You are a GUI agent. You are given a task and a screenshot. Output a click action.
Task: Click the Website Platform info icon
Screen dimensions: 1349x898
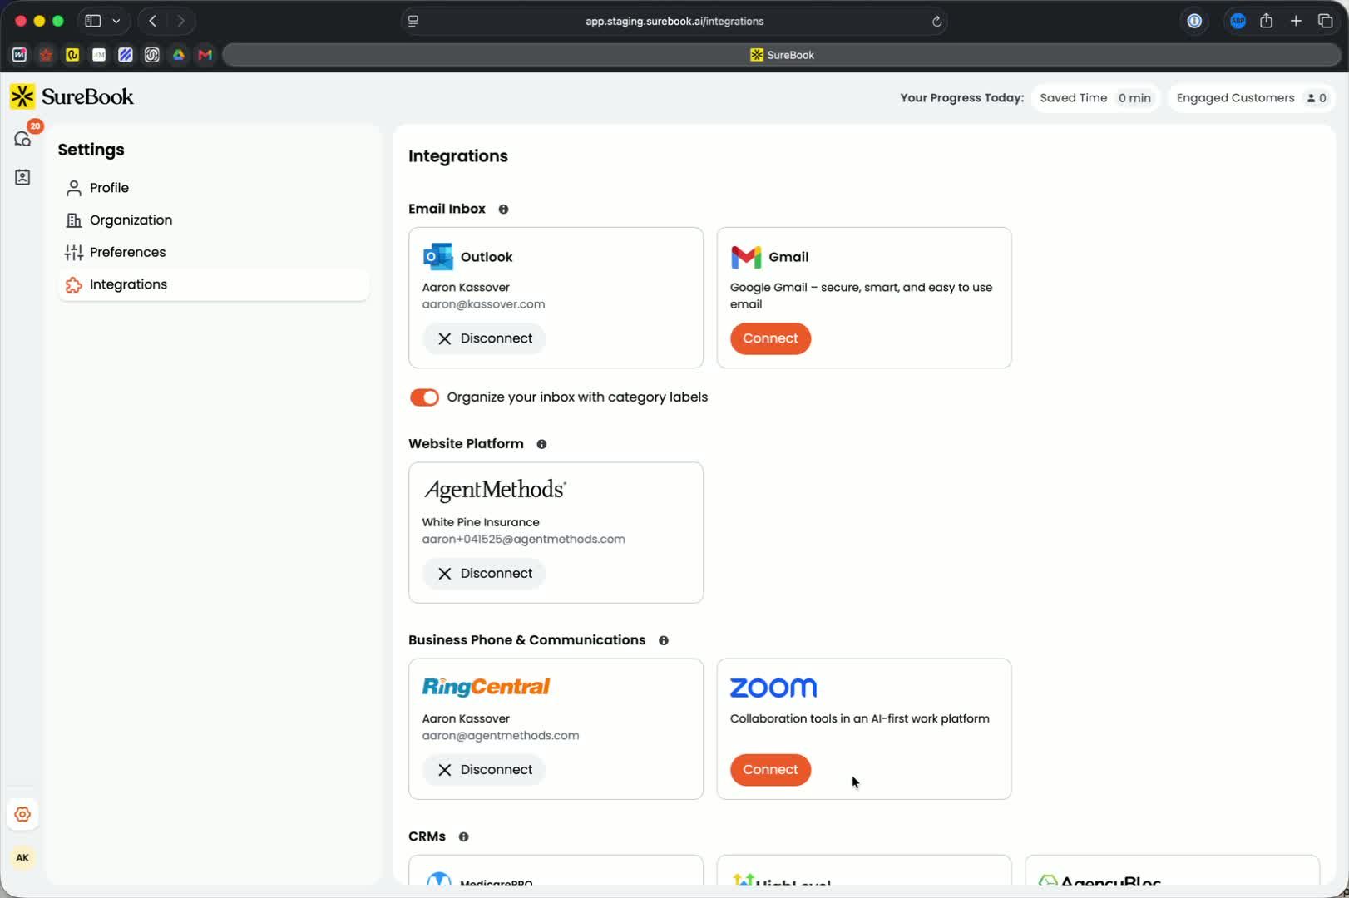(x=541, y=444)
